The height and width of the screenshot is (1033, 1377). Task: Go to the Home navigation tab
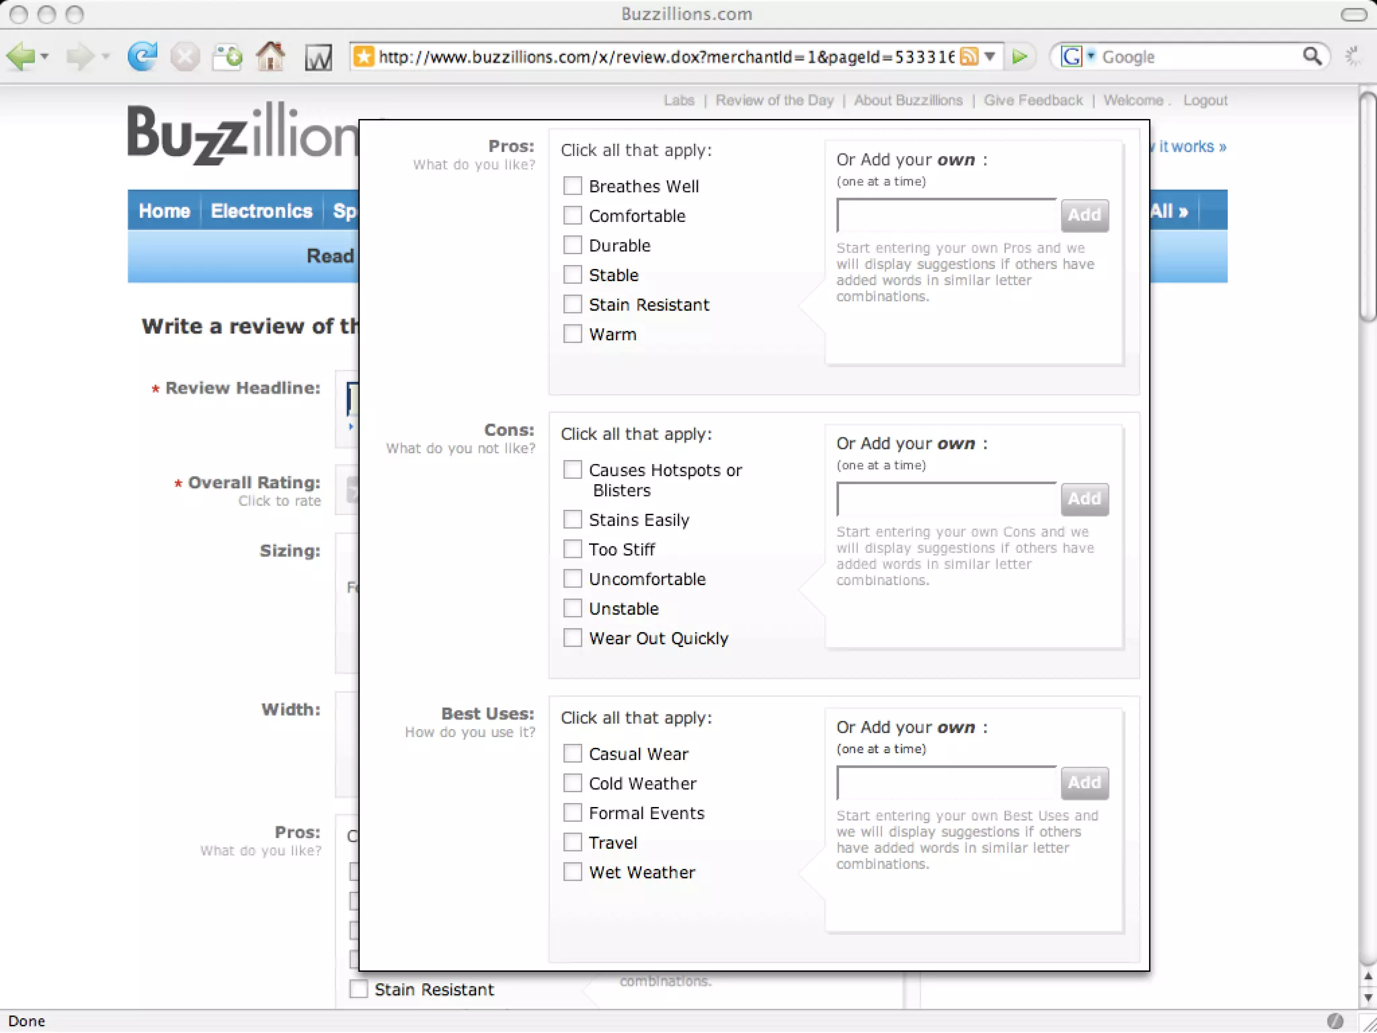pos(164,211)
